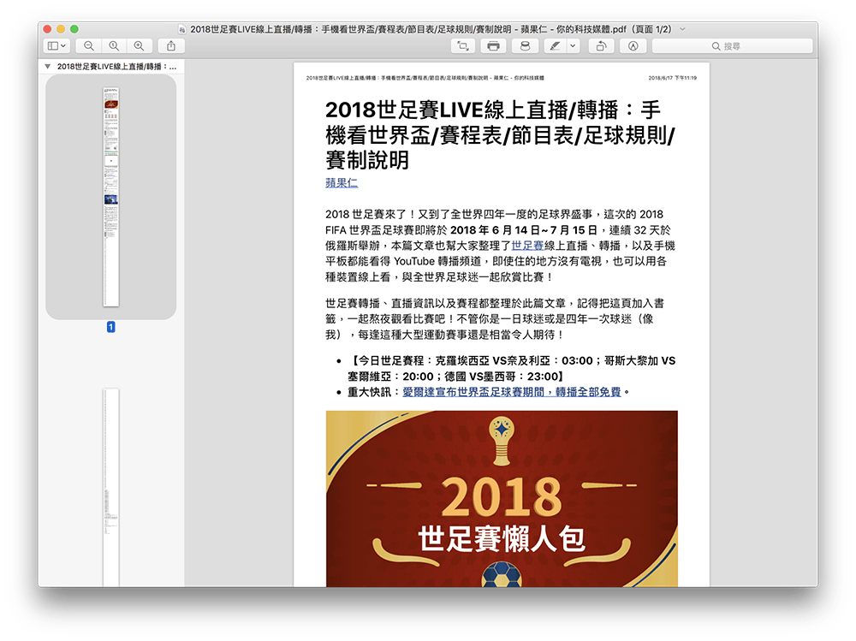Image resolution: width=856 pixels, height=641 pixels.
Task: Toggle the Markup toolbar button
Action: tap(633, 45)
